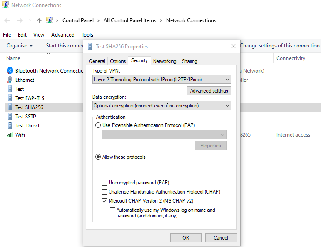The height and width of the screenshot is (247, 321).
Task: Open the View menu
Action: pos(39,35)
